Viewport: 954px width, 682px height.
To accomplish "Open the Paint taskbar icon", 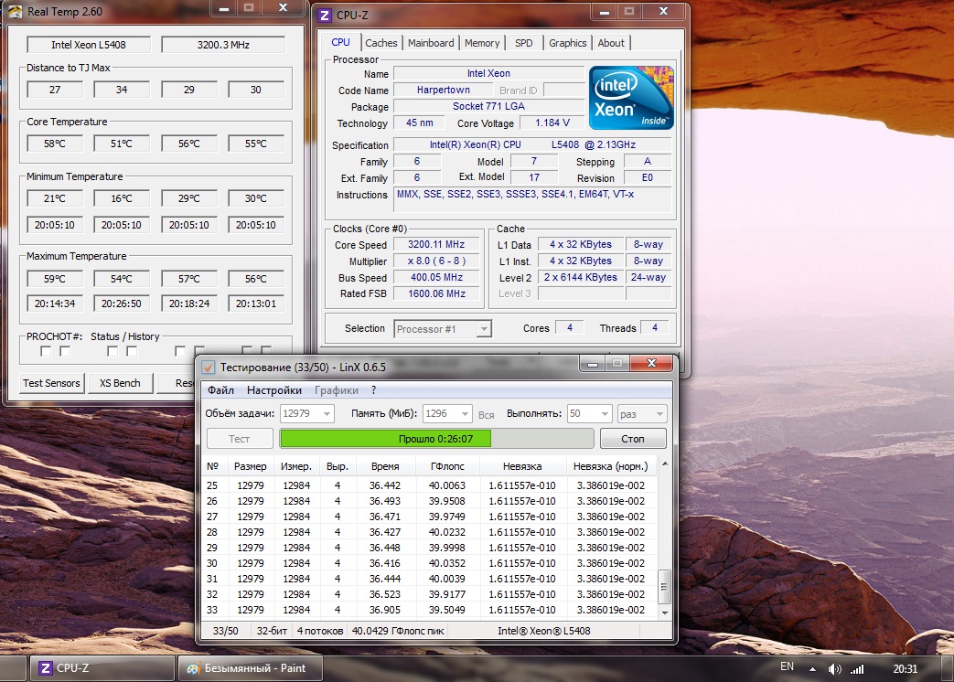I will pos(250,668).
